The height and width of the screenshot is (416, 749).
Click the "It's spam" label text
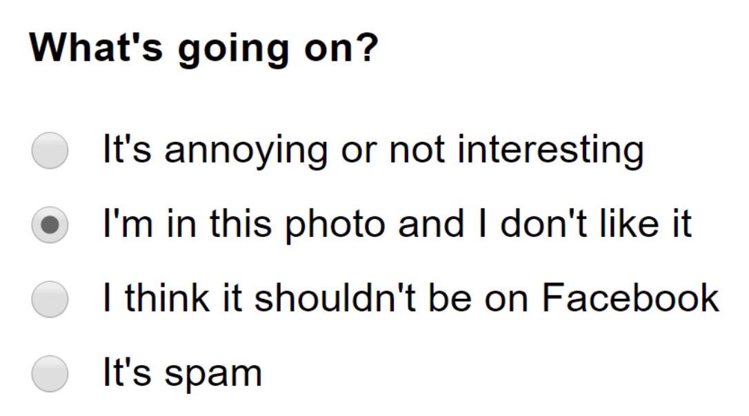click(x=183, y=373)
